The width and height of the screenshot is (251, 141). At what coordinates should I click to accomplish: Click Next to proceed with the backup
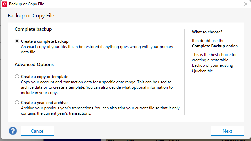(x=227, y=131)
